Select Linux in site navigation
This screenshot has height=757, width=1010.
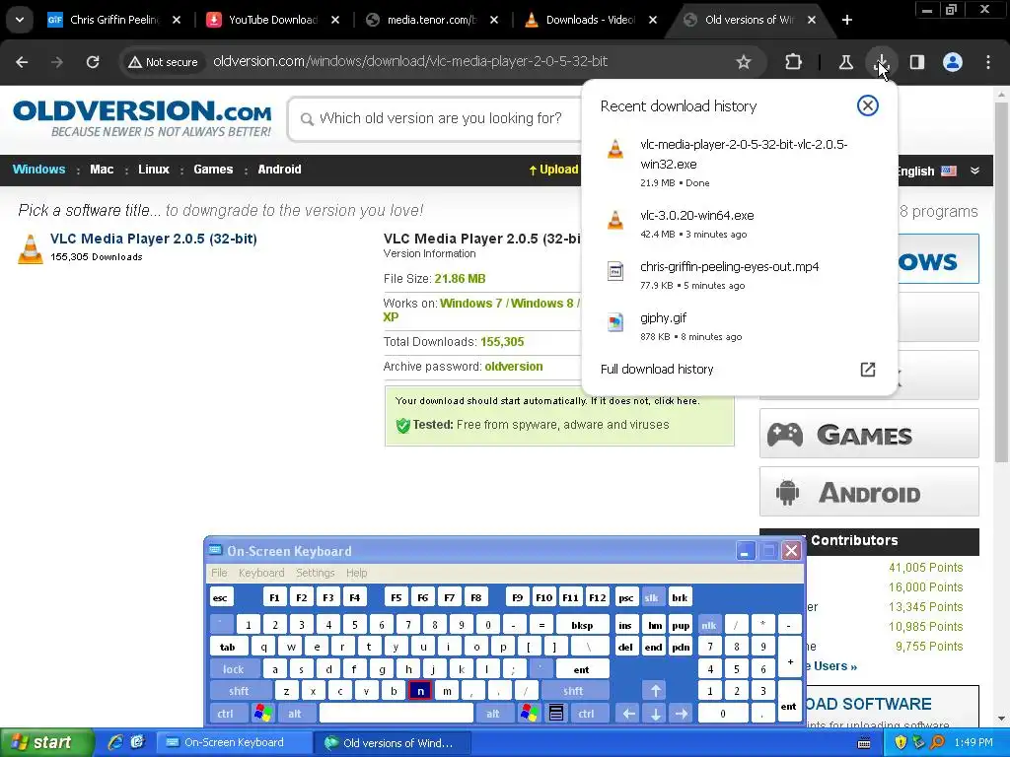pos(153,170)
